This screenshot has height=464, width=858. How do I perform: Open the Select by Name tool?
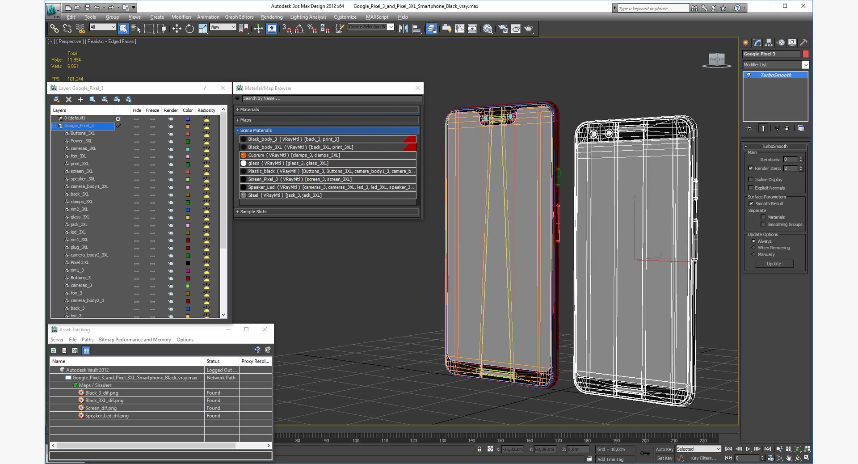point(136,29)
